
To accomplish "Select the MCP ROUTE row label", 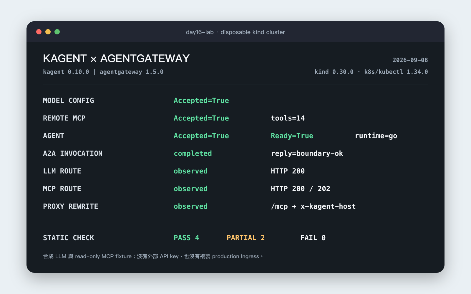I will click(x=62, y=189).
